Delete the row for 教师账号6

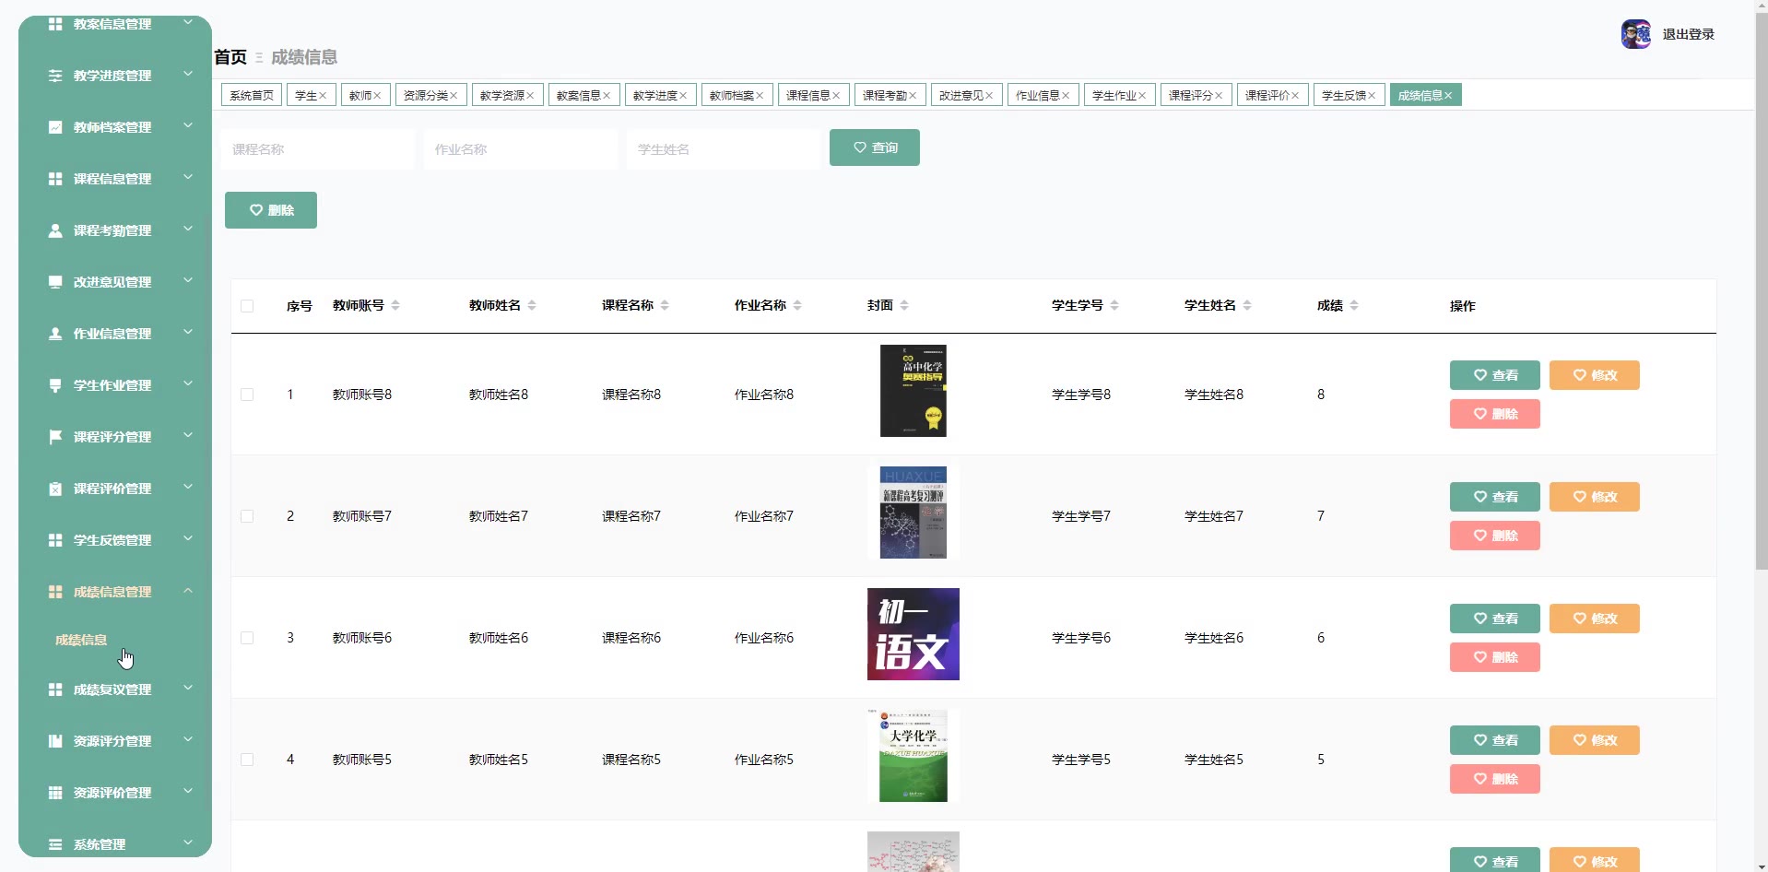(1495, 657)
